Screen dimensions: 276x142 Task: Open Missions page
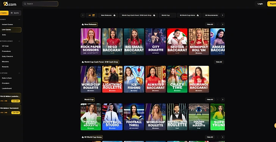click(5, 62)
